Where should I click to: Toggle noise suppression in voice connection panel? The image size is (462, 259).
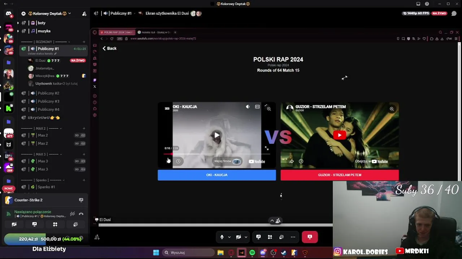tap(73, 214)
